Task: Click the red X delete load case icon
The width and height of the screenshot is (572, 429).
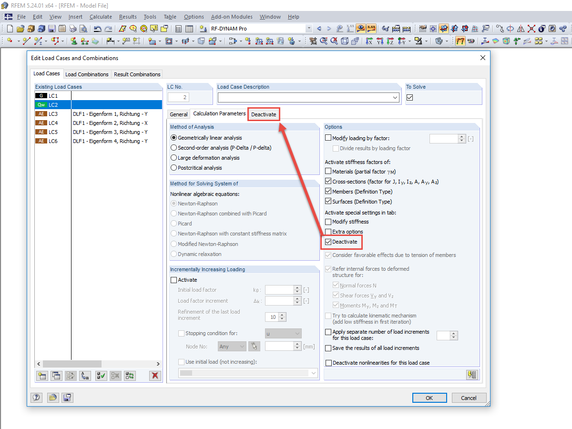Action: coord(155,376)
